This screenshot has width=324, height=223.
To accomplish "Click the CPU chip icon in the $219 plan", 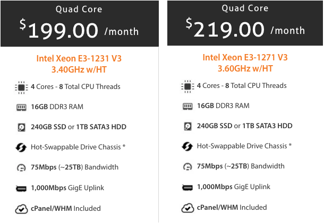I will pos(187,86).
